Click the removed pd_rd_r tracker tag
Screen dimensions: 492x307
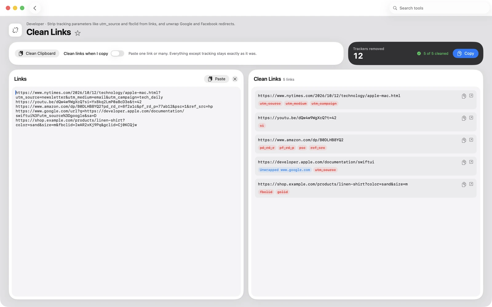point(267,148)
